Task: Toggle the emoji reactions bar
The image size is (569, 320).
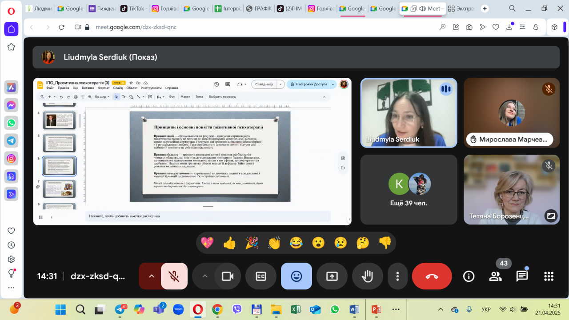Action: pyautogui.click(x=296, y=276)
